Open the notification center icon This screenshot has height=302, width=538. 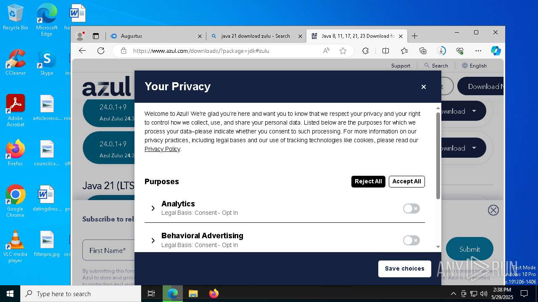[524, 294]
